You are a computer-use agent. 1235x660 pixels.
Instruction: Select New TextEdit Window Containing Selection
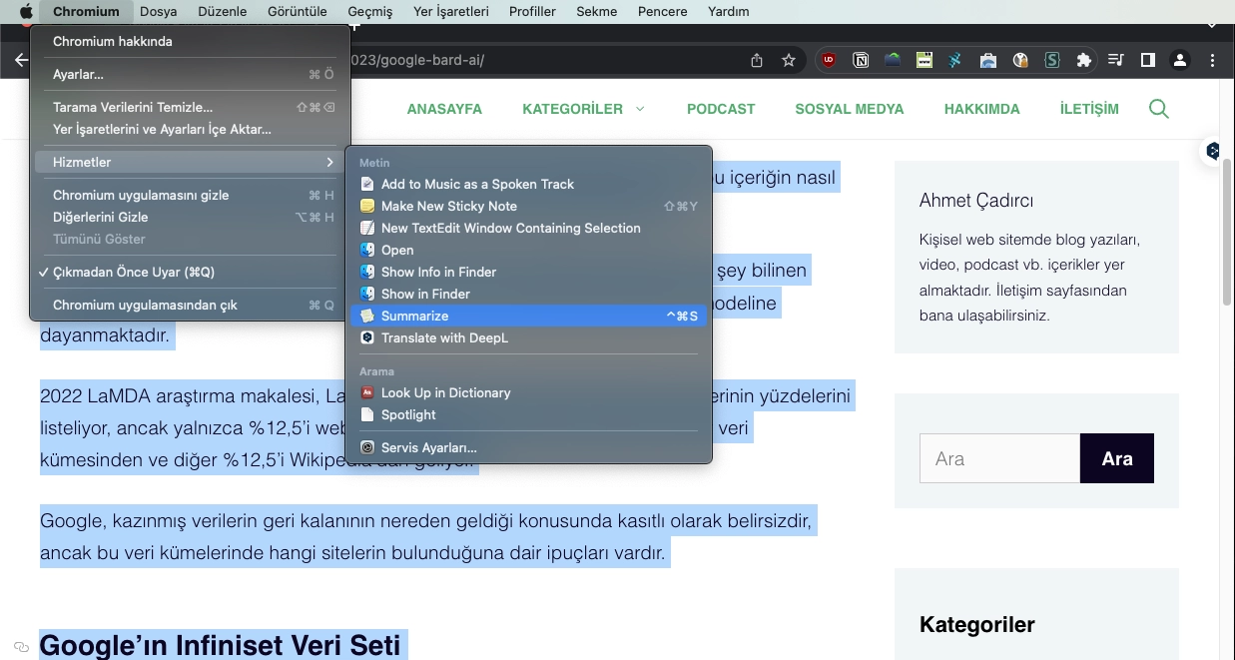[530, 228]
